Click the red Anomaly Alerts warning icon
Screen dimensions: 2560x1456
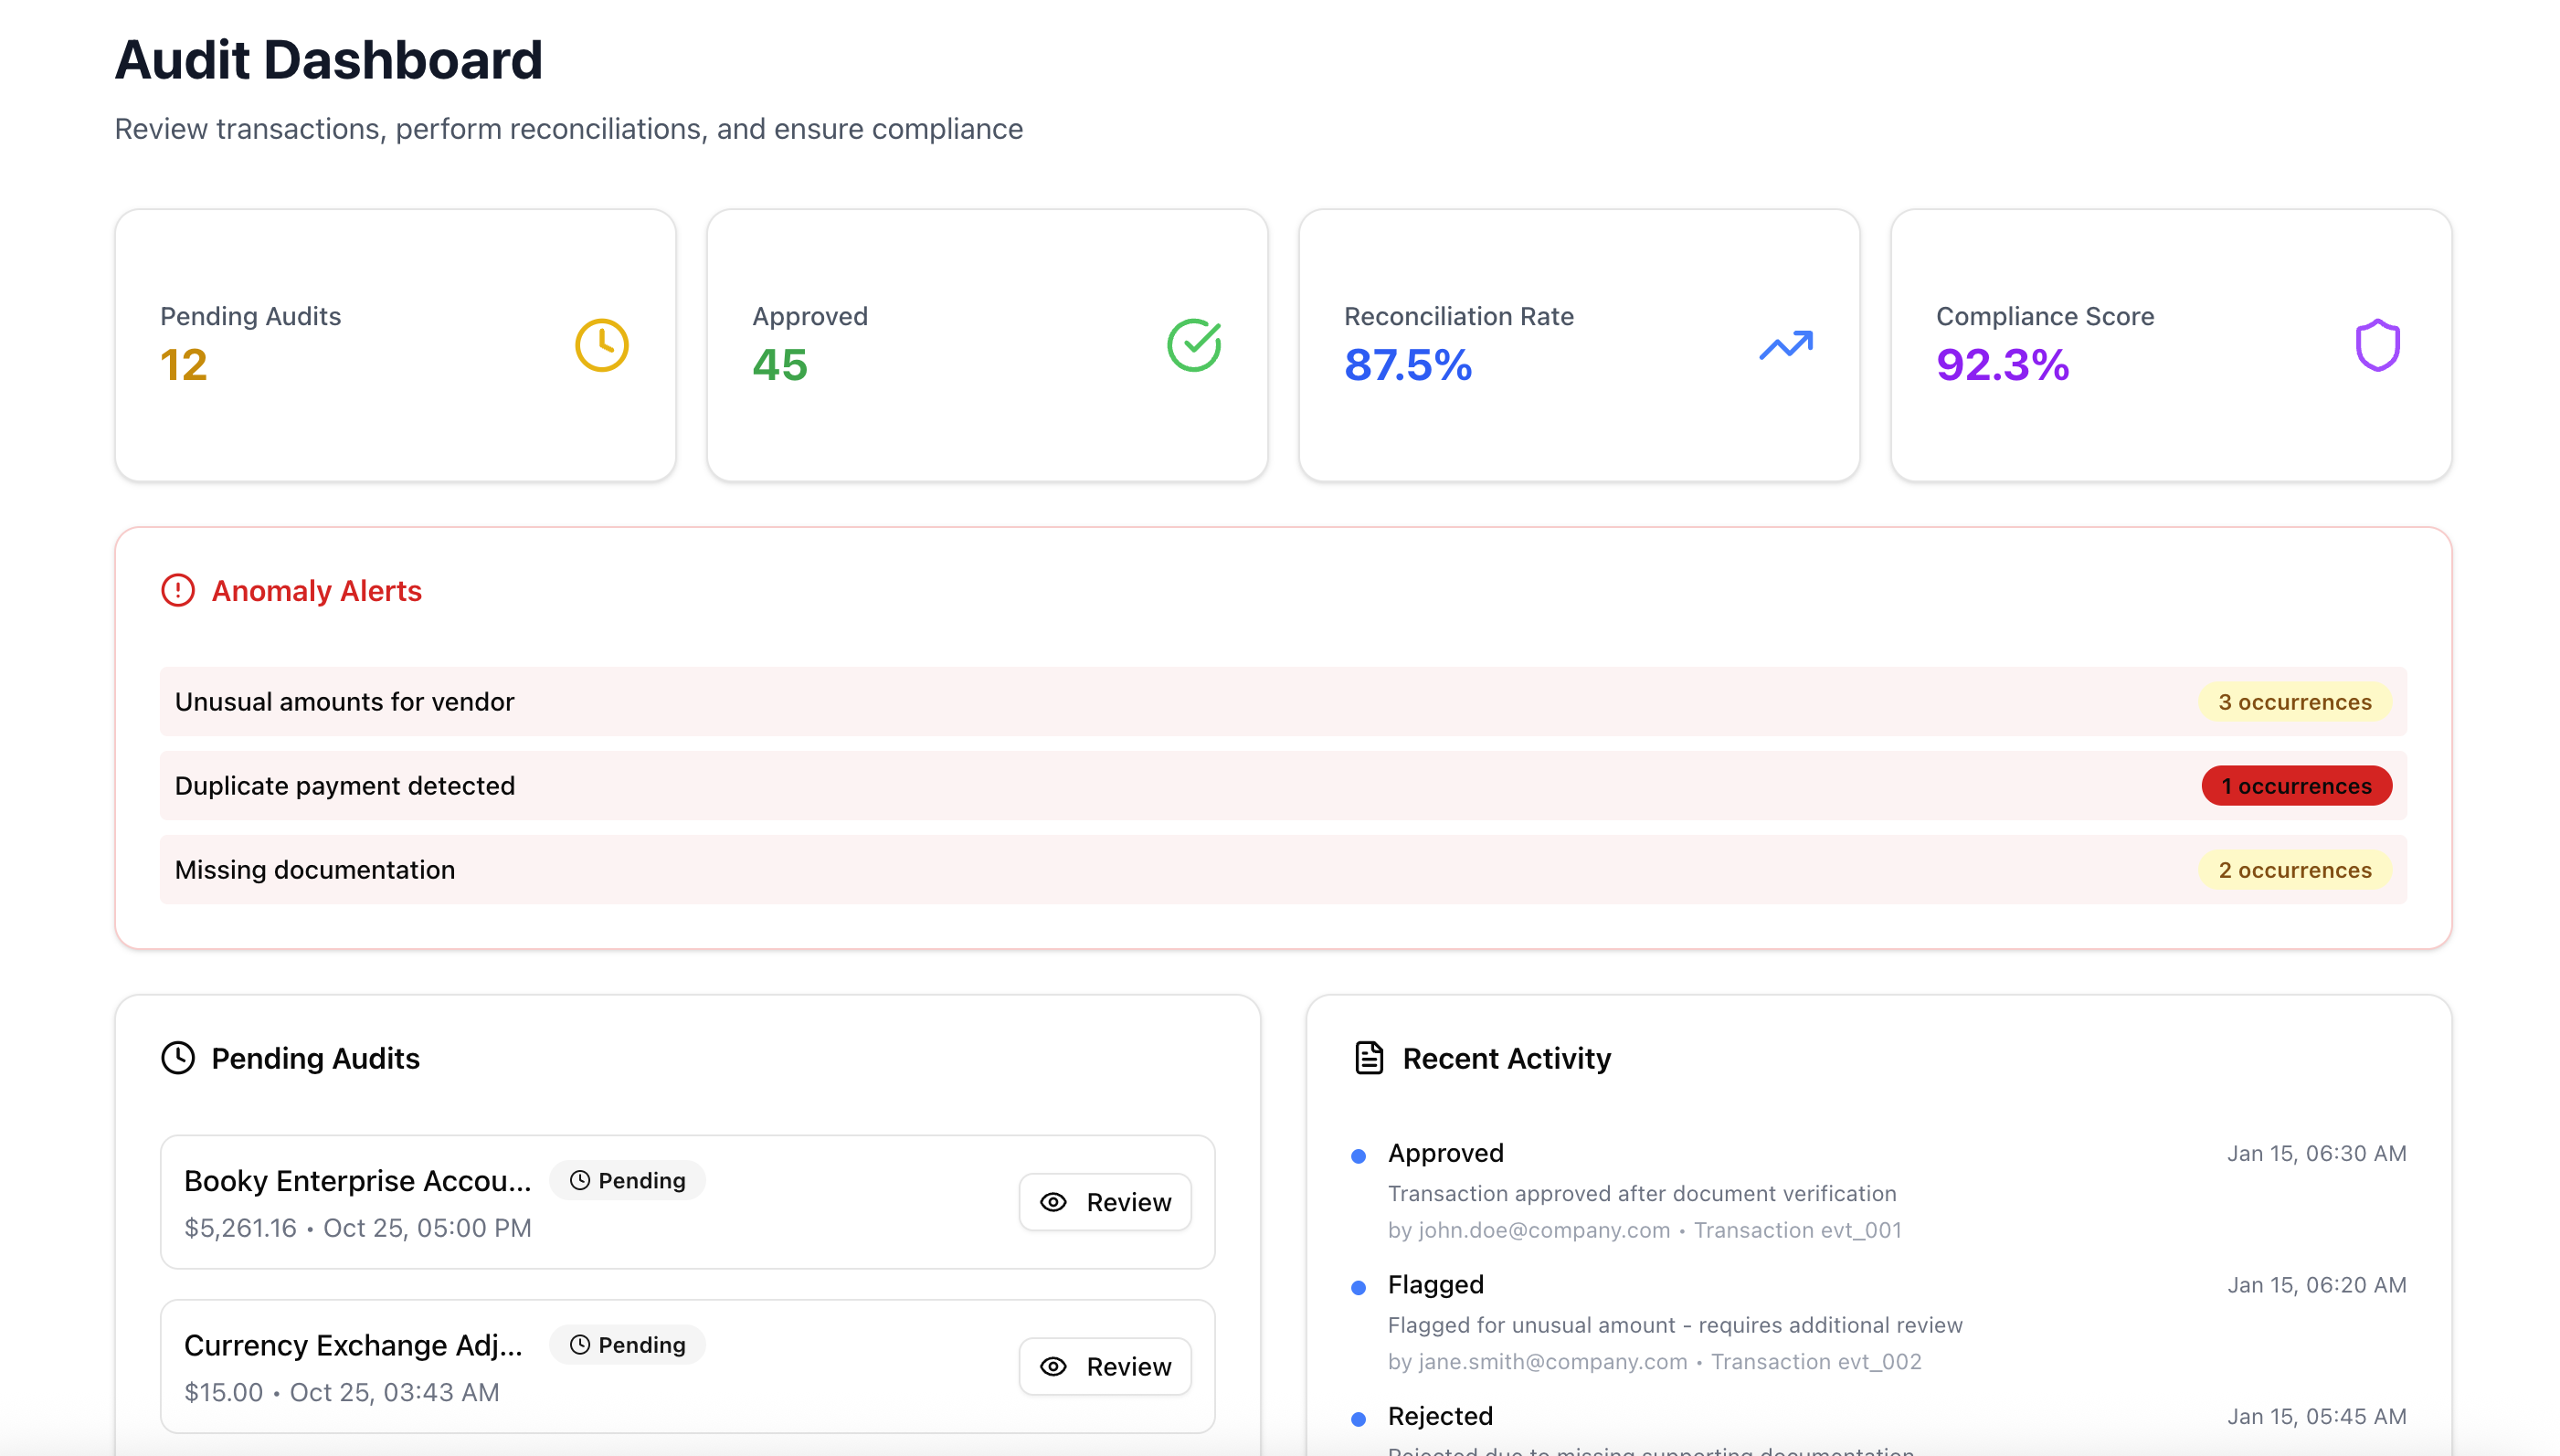[x=178, y=591]
